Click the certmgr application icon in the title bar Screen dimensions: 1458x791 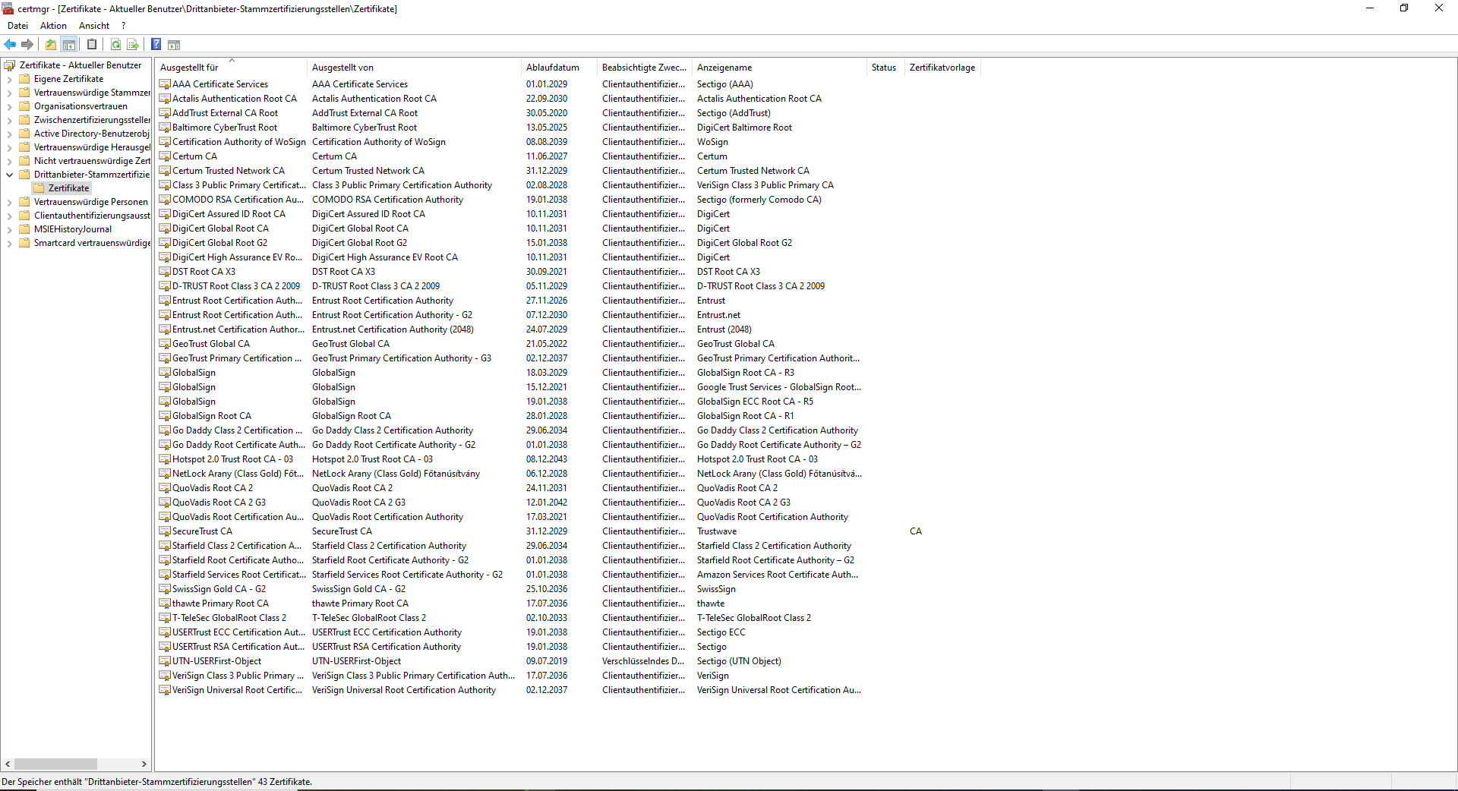coord(8,8)
